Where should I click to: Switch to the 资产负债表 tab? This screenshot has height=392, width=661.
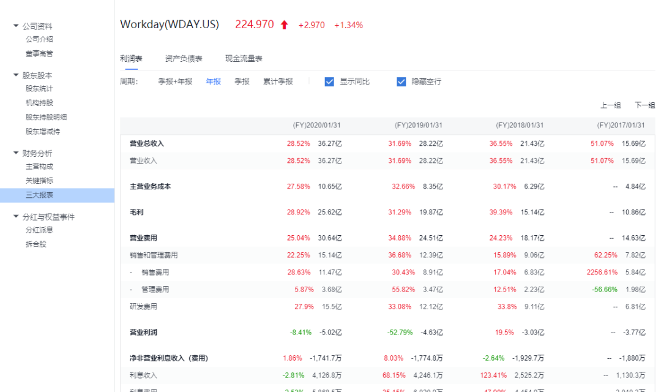(x=184, y=59)
